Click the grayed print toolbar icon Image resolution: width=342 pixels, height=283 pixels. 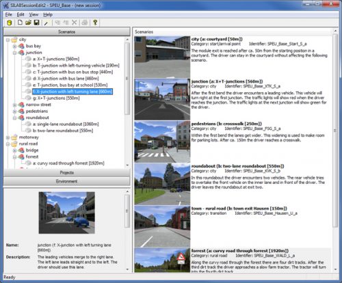tap(85, 23)
